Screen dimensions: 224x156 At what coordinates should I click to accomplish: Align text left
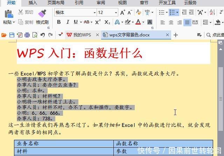pyautogui.click(x=162, y=22)
